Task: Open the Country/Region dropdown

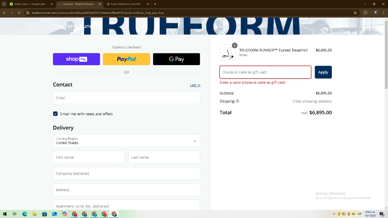Action: pos(126,141)
